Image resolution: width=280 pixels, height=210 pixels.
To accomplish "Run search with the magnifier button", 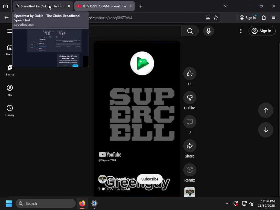I will pos(190,31).
